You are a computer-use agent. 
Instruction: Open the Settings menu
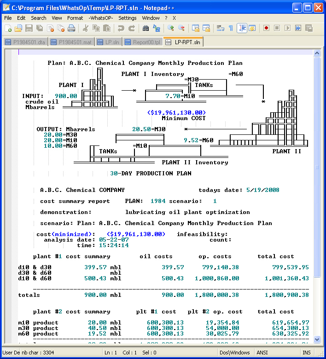tap(128, 18)
